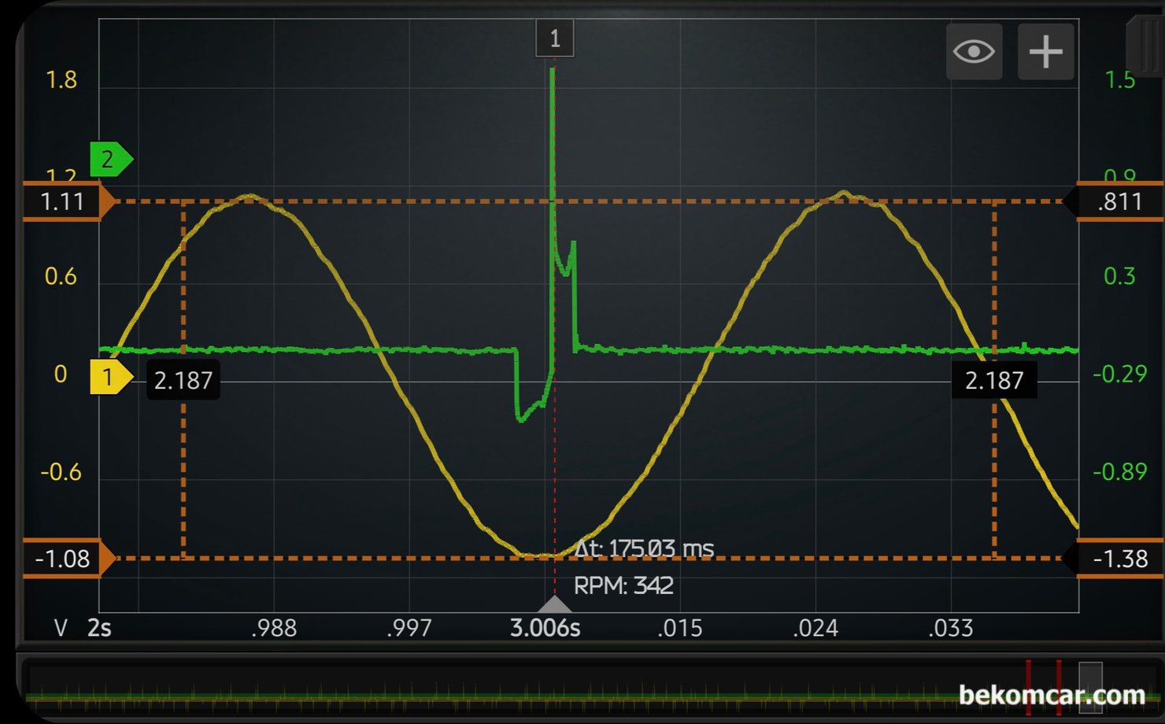Click the plus add button
Viewport: 1165px width, 724px height.
coord(1045,52)
